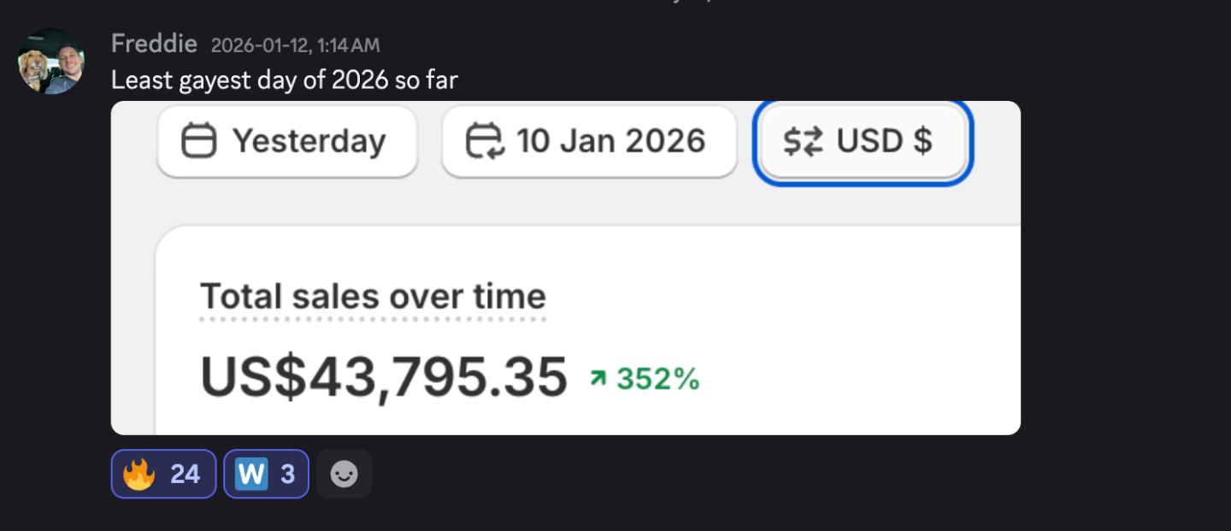Click the calendar icon beside Yesterday

[198, 141]
